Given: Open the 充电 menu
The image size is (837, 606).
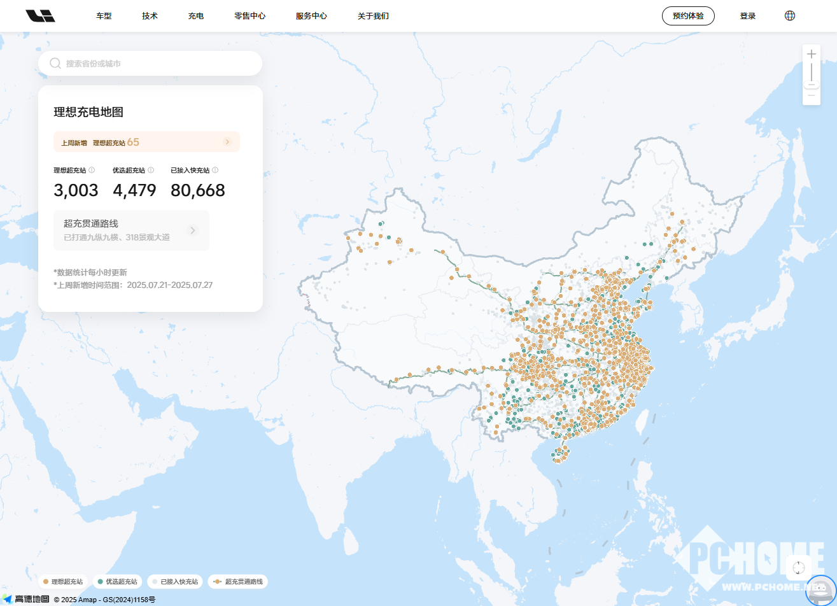Looking at the screenshot, I should [196, 16].
